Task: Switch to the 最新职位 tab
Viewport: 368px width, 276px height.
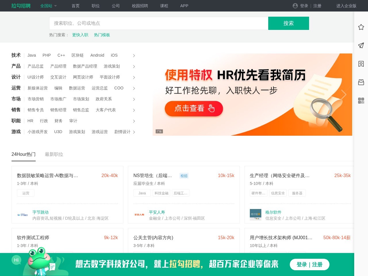Action: click(x=54, y=154)
